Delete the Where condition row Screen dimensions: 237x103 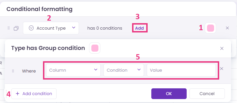coord(221,69)
